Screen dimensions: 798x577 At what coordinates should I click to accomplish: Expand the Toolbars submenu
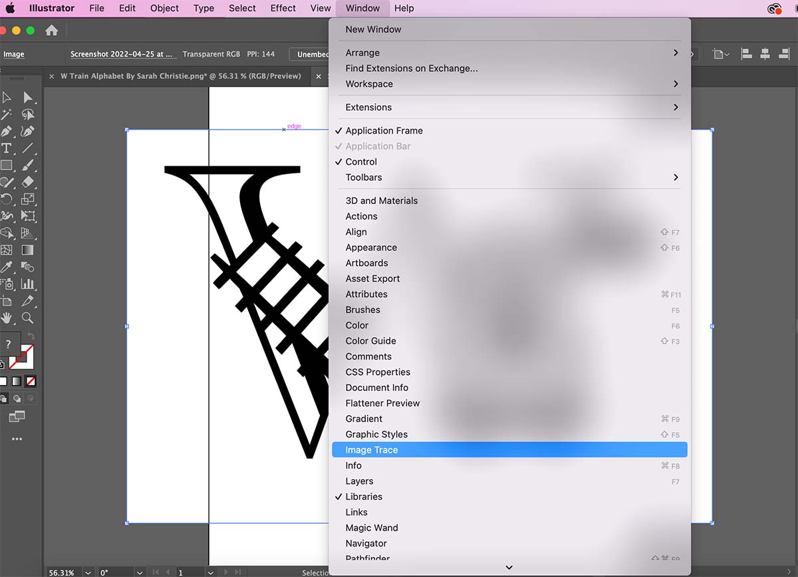coord(511,177)
